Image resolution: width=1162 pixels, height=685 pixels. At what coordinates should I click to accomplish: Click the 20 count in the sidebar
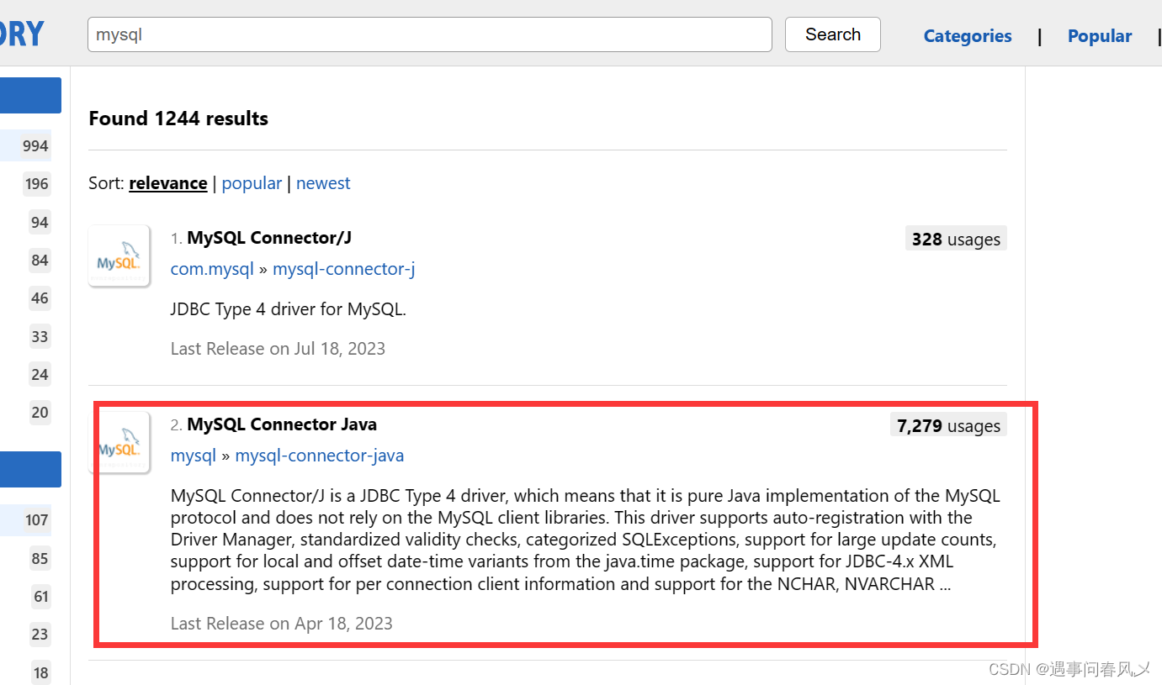click(x=40, y=413)
